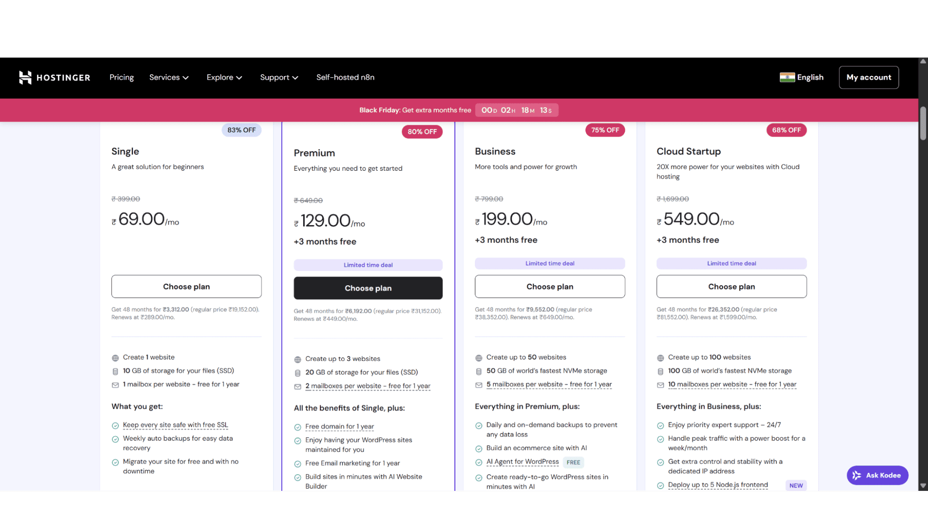Click the checkmark beside Migrate your site for free
Screen dimensions: 928x522
(115, 462)
